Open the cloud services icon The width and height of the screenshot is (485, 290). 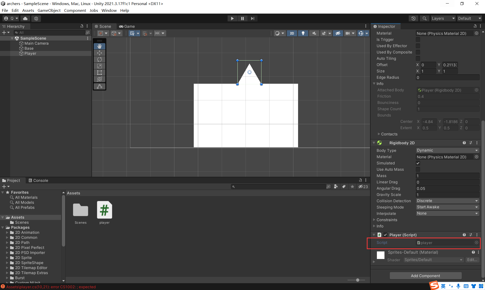pos(25,18)
